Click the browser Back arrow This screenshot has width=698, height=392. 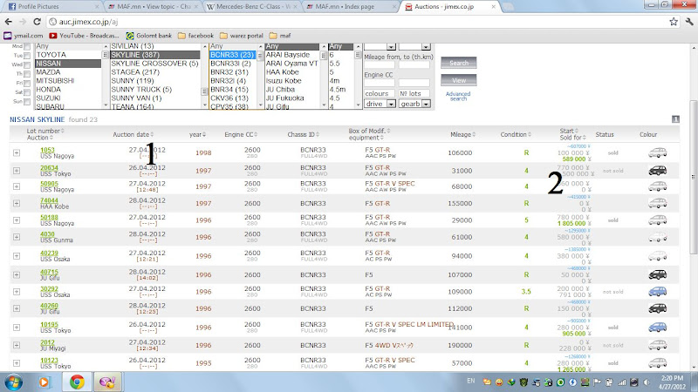[x=8, y=21]
